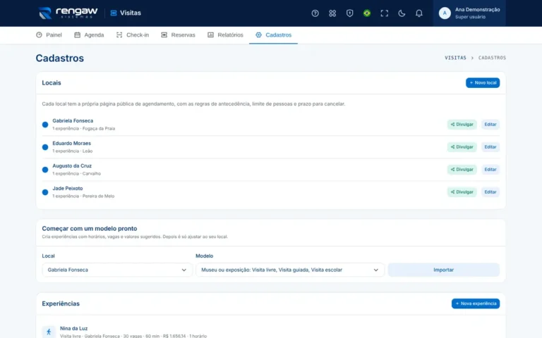Viewport: 542px width, 338px height.
Task: Open the Ana Demonstração user menu
Action: [469, 13]
